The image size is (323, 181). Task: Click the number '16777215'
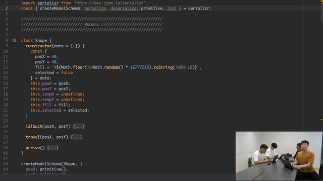(139, 67)
